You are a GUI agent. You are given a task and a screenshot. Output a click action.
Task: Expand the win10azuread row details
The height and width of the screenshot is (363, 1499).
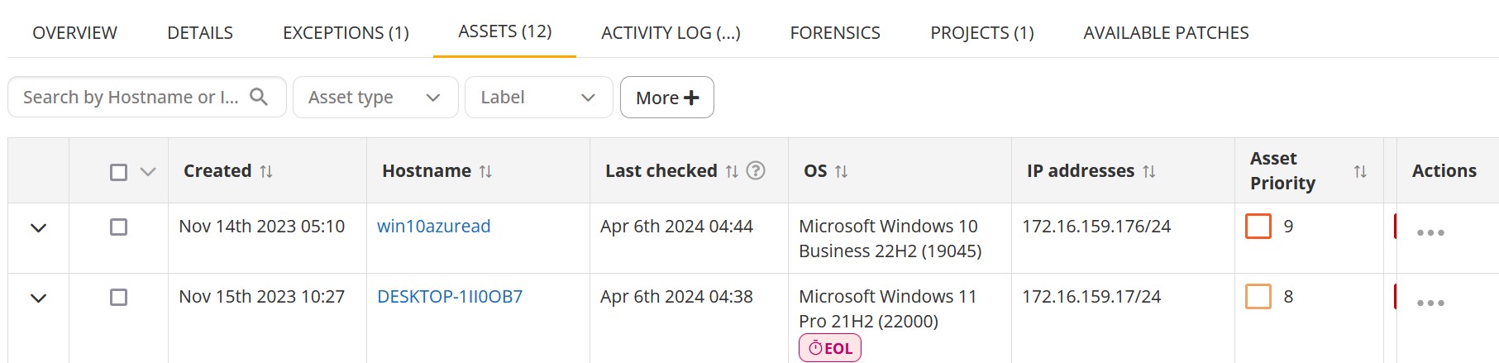tap(38, 227)
